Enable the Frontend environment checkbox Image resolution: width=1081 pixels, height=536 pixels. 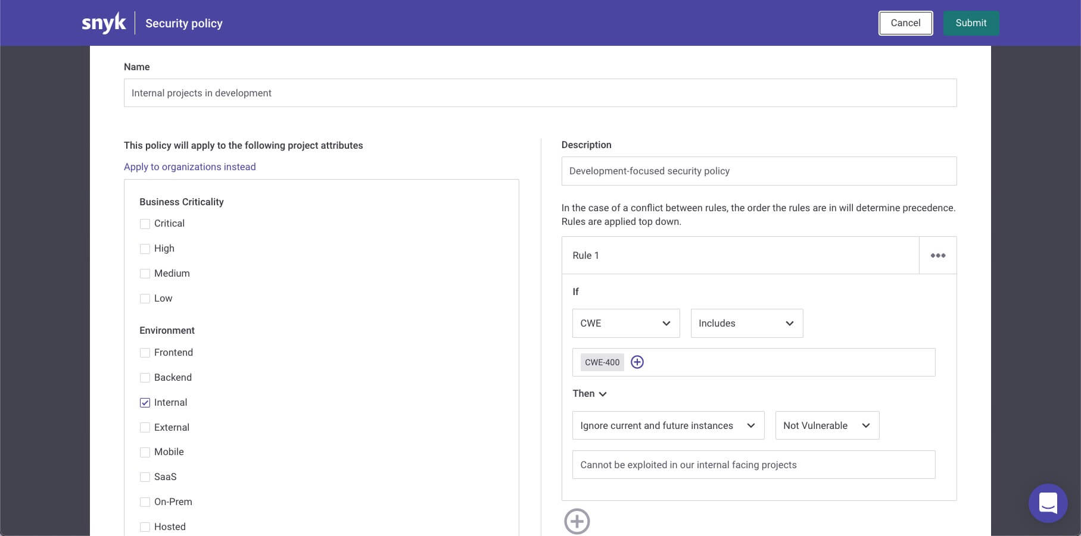(145, 353)
